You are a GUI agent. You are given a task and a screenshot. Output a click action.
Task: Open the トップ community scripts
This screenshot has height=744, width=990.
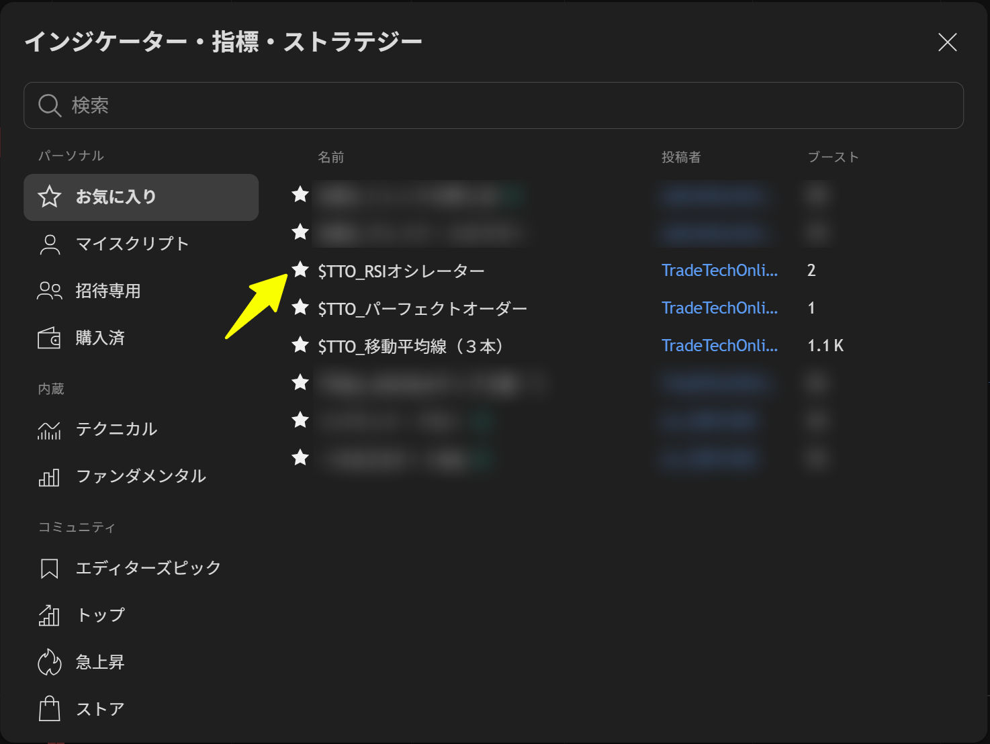pyautogui.click(x=141, y=615)
